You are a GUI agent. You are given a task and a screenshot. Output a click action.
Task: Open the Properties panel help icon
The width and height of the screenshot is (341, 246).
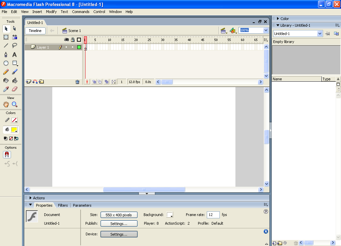tap(266, 212)
